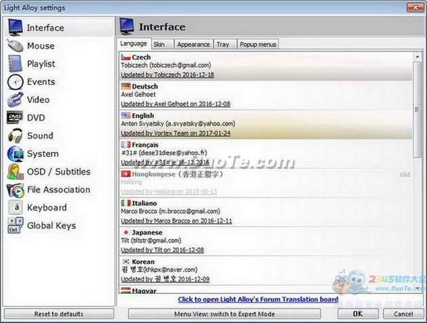Viewport: 427px width, 323px height.
Task: Click the System globe icon
Action: [15, 154]
